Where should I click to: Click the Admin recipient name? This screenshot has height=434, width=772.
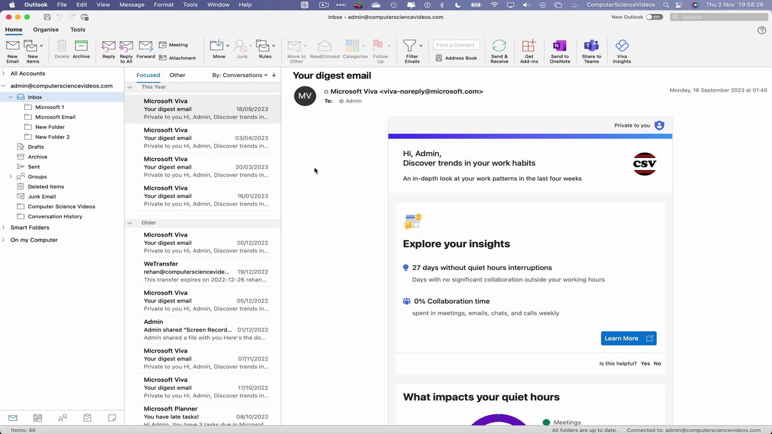353,101
